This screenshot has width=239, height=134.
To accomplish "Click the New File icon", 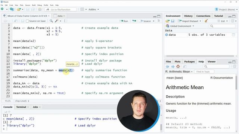I will click(x=2, y=9).
